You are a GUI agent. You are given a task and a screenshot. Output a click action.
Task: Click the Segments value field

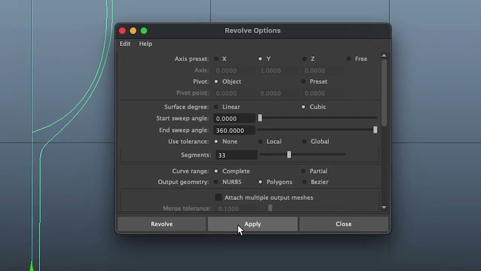[236, 155]
